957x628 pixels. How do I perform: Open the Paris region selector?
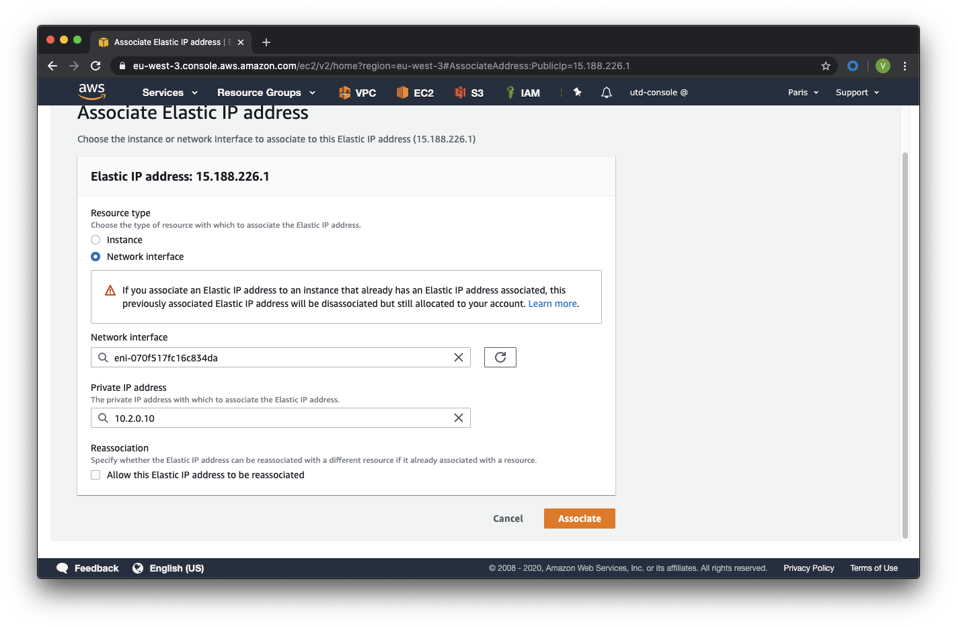pyautogui.click(x=804, y=93)
